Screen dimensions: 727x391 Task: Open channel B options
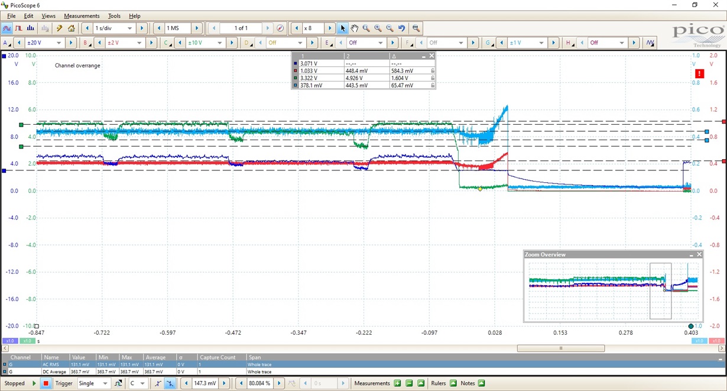point(87,43)
